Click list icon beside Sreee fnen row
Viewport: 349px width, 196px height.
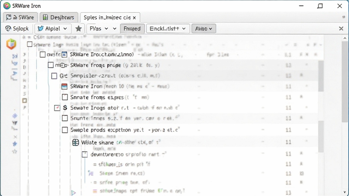click(91, 173)
